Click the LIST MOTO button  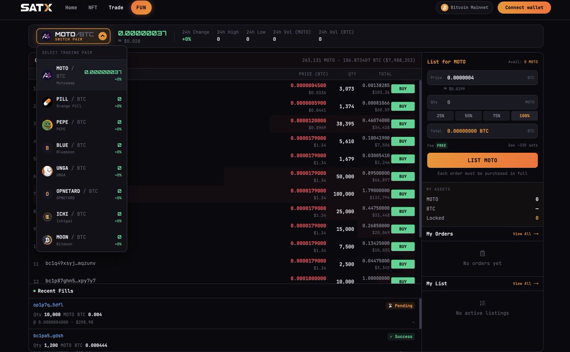482,160
